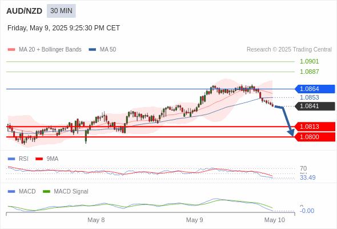The width and height of the screenshot is (337, 229).
Task: Click the MA 20 + Bollinger Bands red swatch
Action: (11, 50)
